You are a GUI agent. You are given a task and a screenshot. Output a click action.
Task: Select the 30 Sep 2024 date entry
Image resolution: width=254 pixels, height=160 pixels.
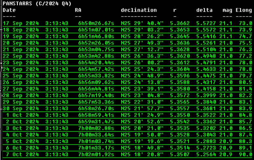[21, 108]
